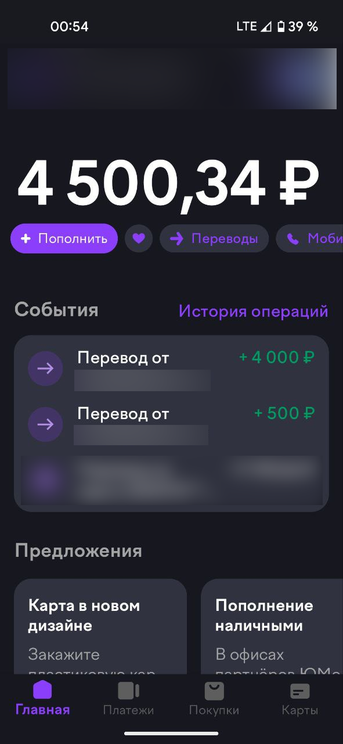Tap the 4 500,34 ₽ balance amount
The height and width of the screenshot is (744, 343).
pos(168,183)
